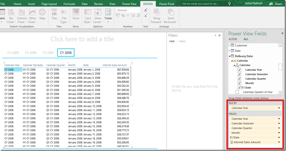
Task: Collapse the Delivery Date table
Action: (230, 56)
